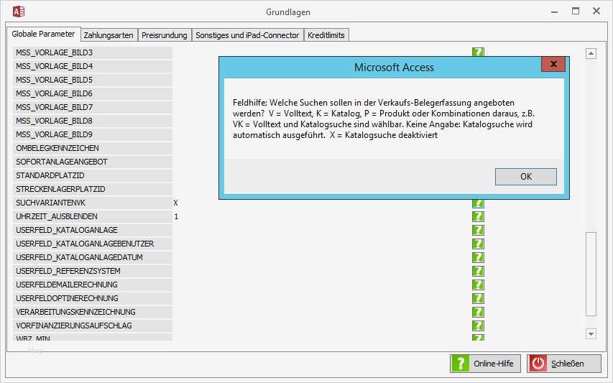Close the Microsoft Access message dialog

pos(553,64)
